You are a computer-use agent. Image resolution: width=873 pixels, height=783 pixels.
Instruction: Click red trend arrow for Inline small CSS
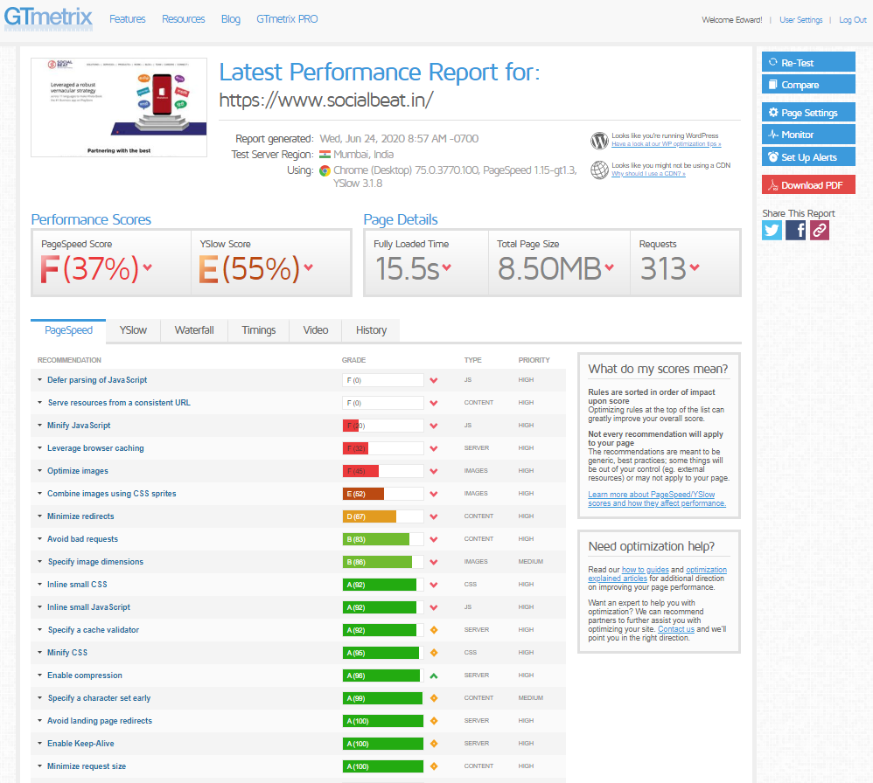click(434, 585)
